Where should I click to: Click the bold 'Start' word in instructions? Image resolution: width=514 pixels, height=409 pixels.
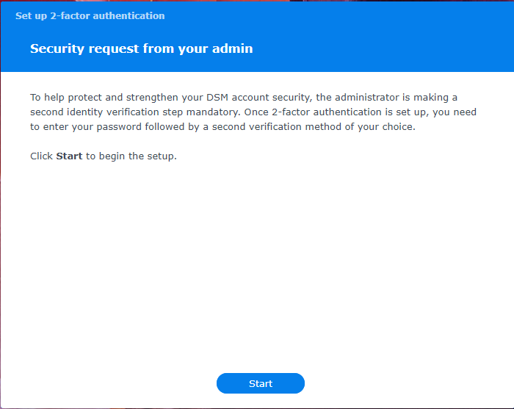(69, 156)
